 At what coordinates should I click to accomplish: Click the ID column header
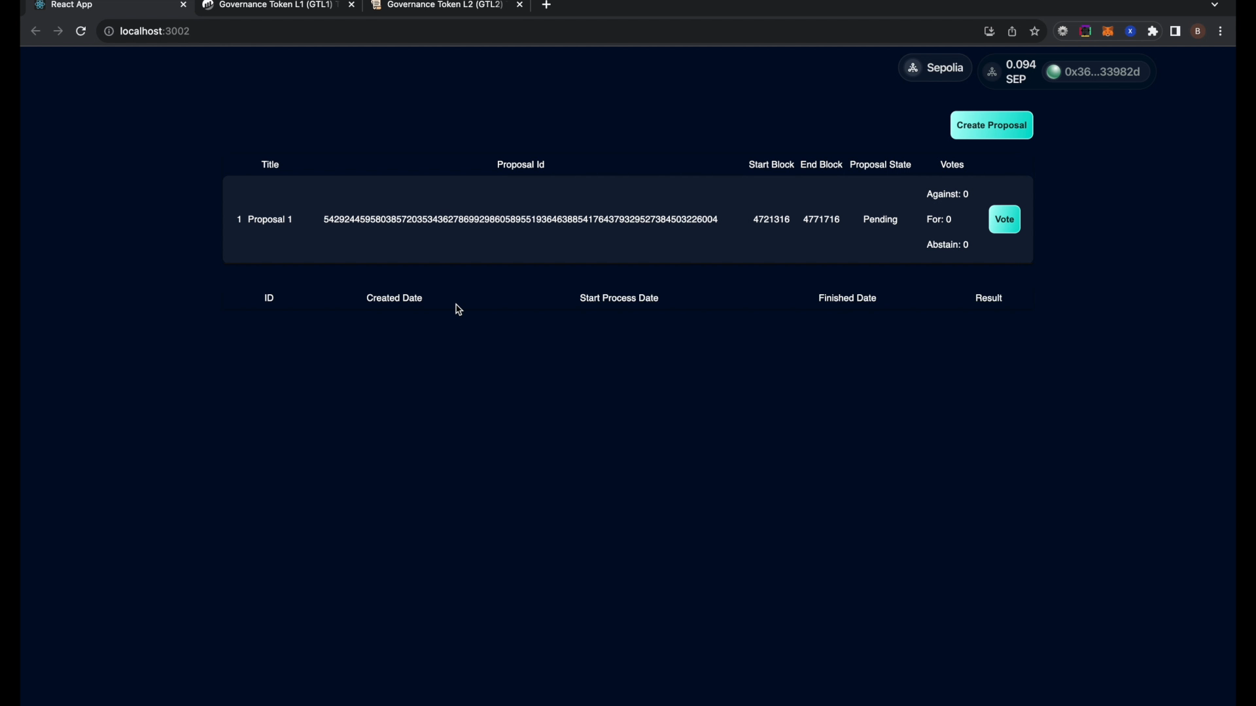[269, 298]
